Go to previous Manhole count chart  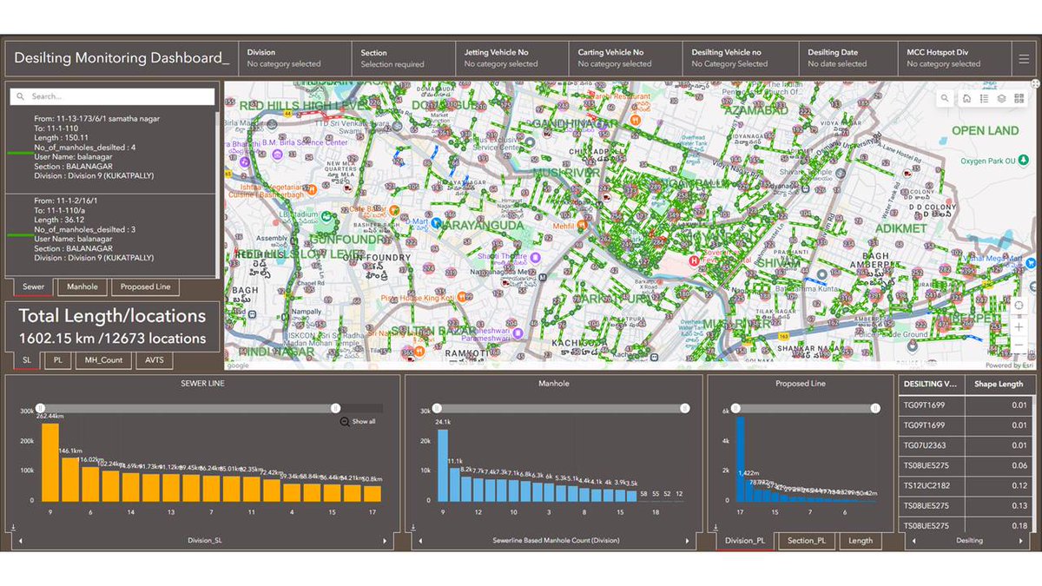pyautogui.click(x=419, y=541)
